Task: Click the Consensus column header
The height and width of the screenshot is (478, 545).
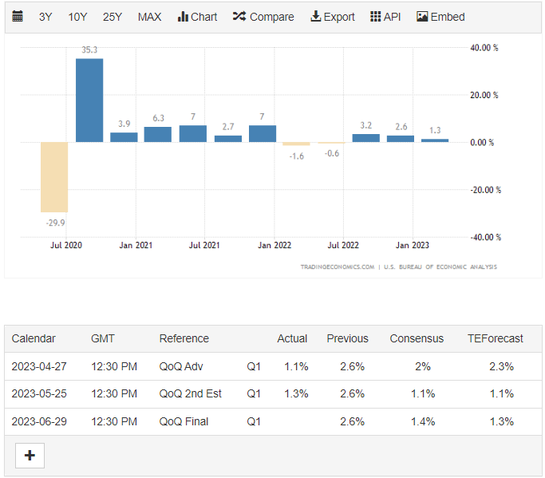Action: click(416, 338)
